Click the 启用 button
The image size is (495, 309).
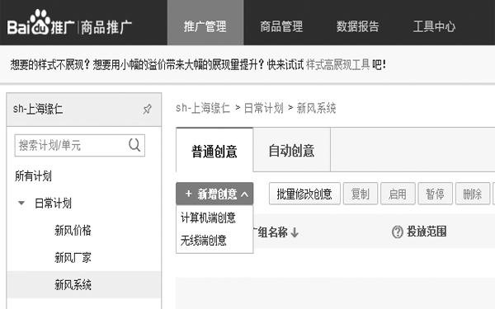tap(398, 194)
